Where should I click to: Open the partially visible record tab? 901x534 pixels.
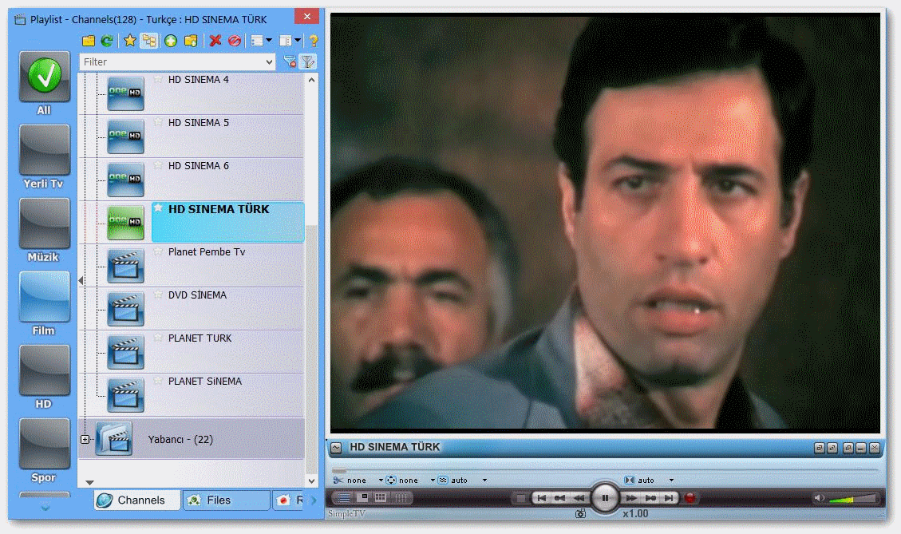289,500
